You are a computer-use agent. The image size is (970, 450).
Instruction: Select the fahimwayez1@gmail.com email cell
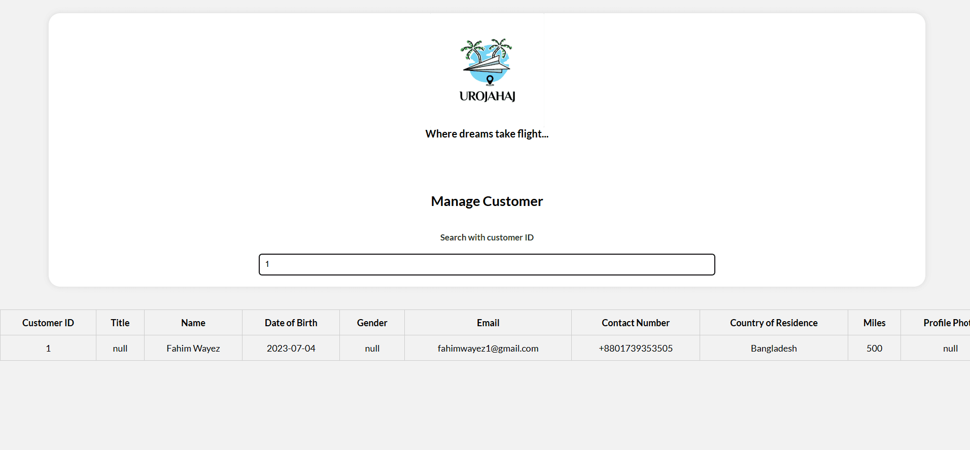click(x=488, y=348)
